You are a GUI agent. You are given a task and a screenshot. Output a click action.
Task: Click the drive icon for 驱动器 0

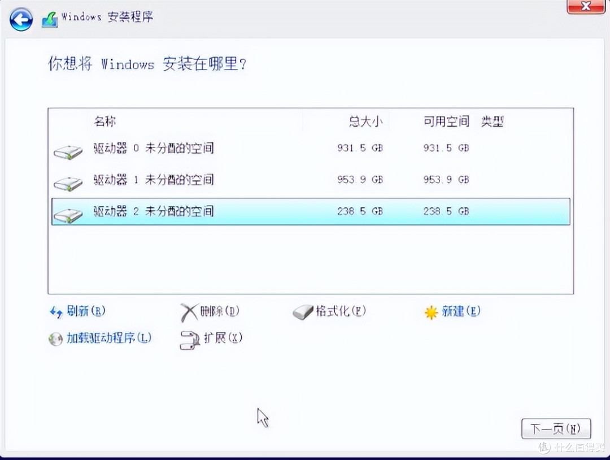point(68,152)
